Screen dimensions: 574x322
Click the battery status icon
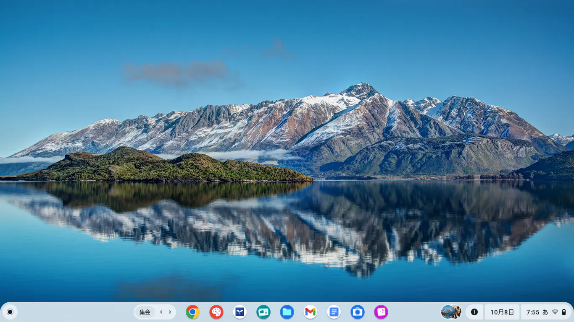coord(564,312)
